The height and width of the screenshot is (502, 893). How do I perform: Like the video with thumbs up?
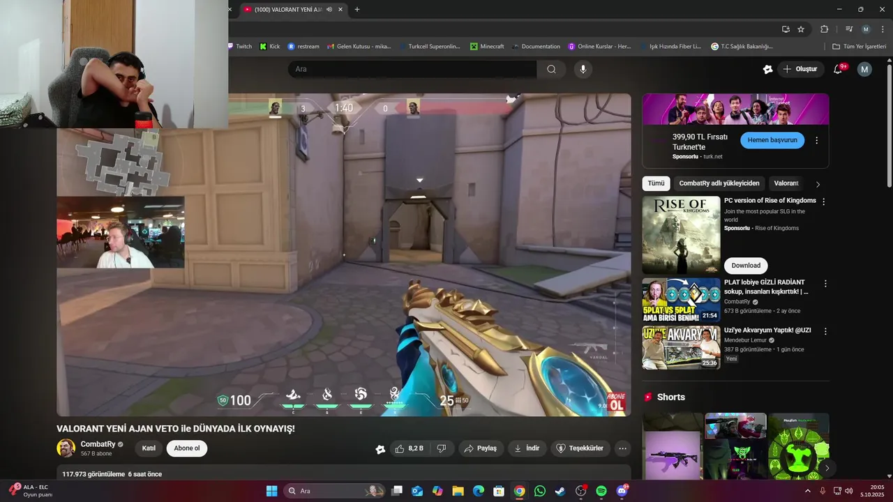(x=410, y=448)
